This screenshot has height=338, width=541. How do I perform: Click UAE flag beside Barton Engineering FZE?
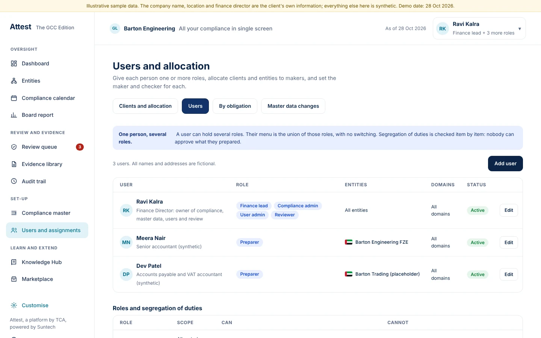tap(349, 242)
